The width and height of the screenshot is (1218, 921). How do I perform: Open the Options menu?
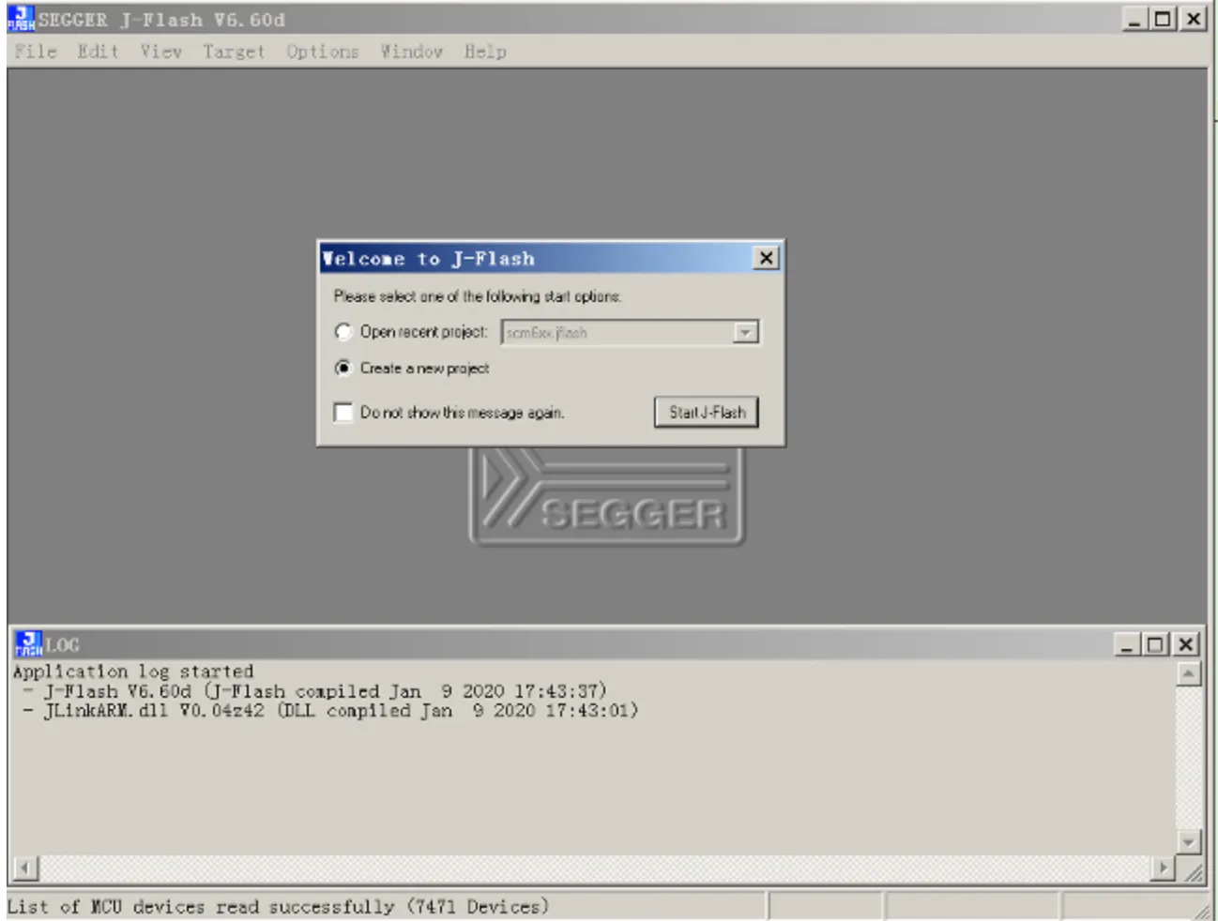coord(323,52)
